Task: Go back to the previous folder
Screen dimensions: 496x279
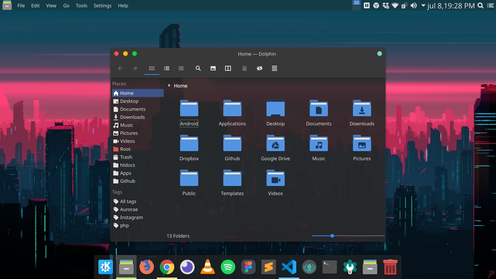Action: 120,68
